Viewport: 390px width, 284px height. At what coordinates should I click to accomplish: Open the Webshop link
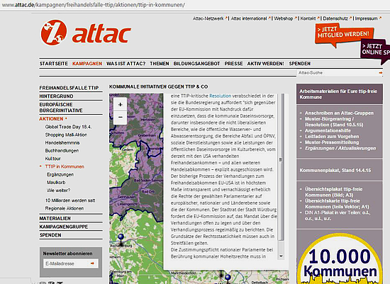click(x=285, y=18)
